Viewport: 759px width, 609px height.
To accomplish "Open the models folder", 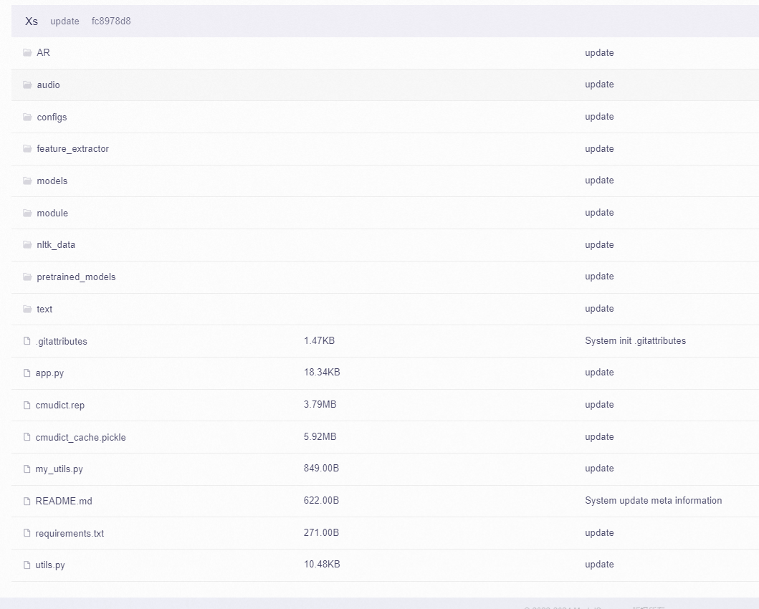I will 52,181.
